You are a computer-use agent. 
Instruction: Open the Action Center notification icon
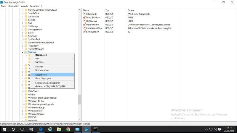(x=220, y=129)
